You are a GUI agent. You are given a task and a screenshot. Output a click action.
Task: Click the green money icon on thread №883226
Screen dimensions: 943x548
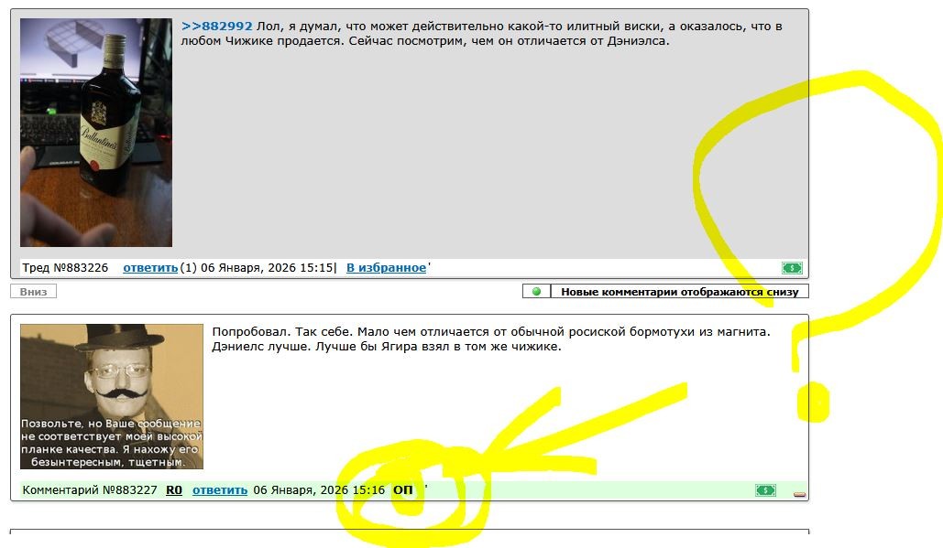(792, 268)
